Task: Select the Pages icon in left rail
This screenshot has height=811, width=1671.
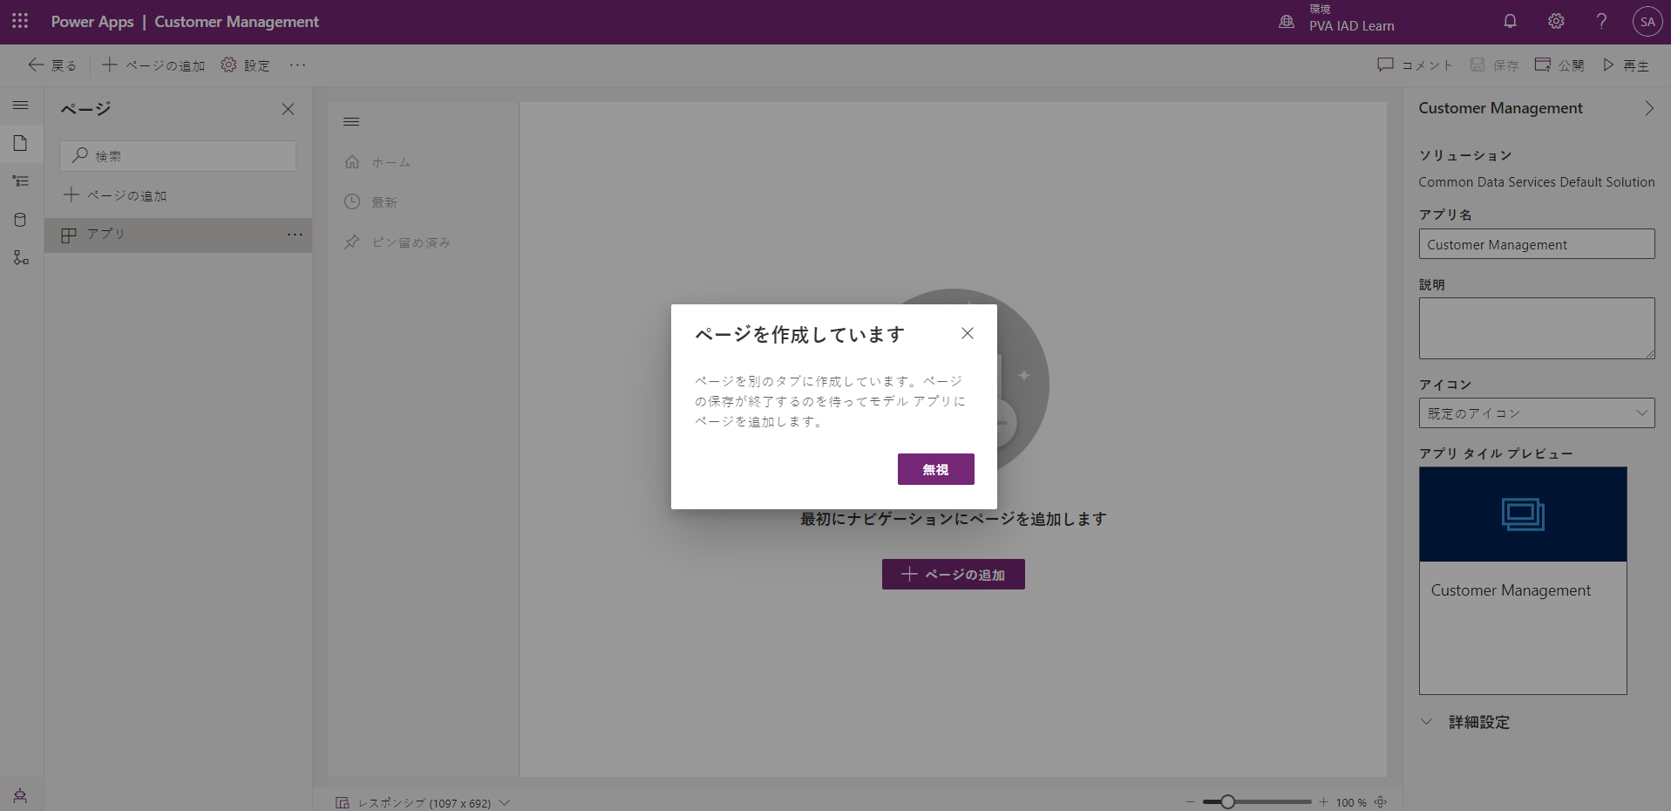Action: (x=21, y=143)
